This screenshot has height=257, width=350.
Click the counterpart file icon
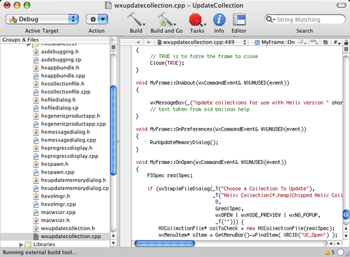[326, 42]
